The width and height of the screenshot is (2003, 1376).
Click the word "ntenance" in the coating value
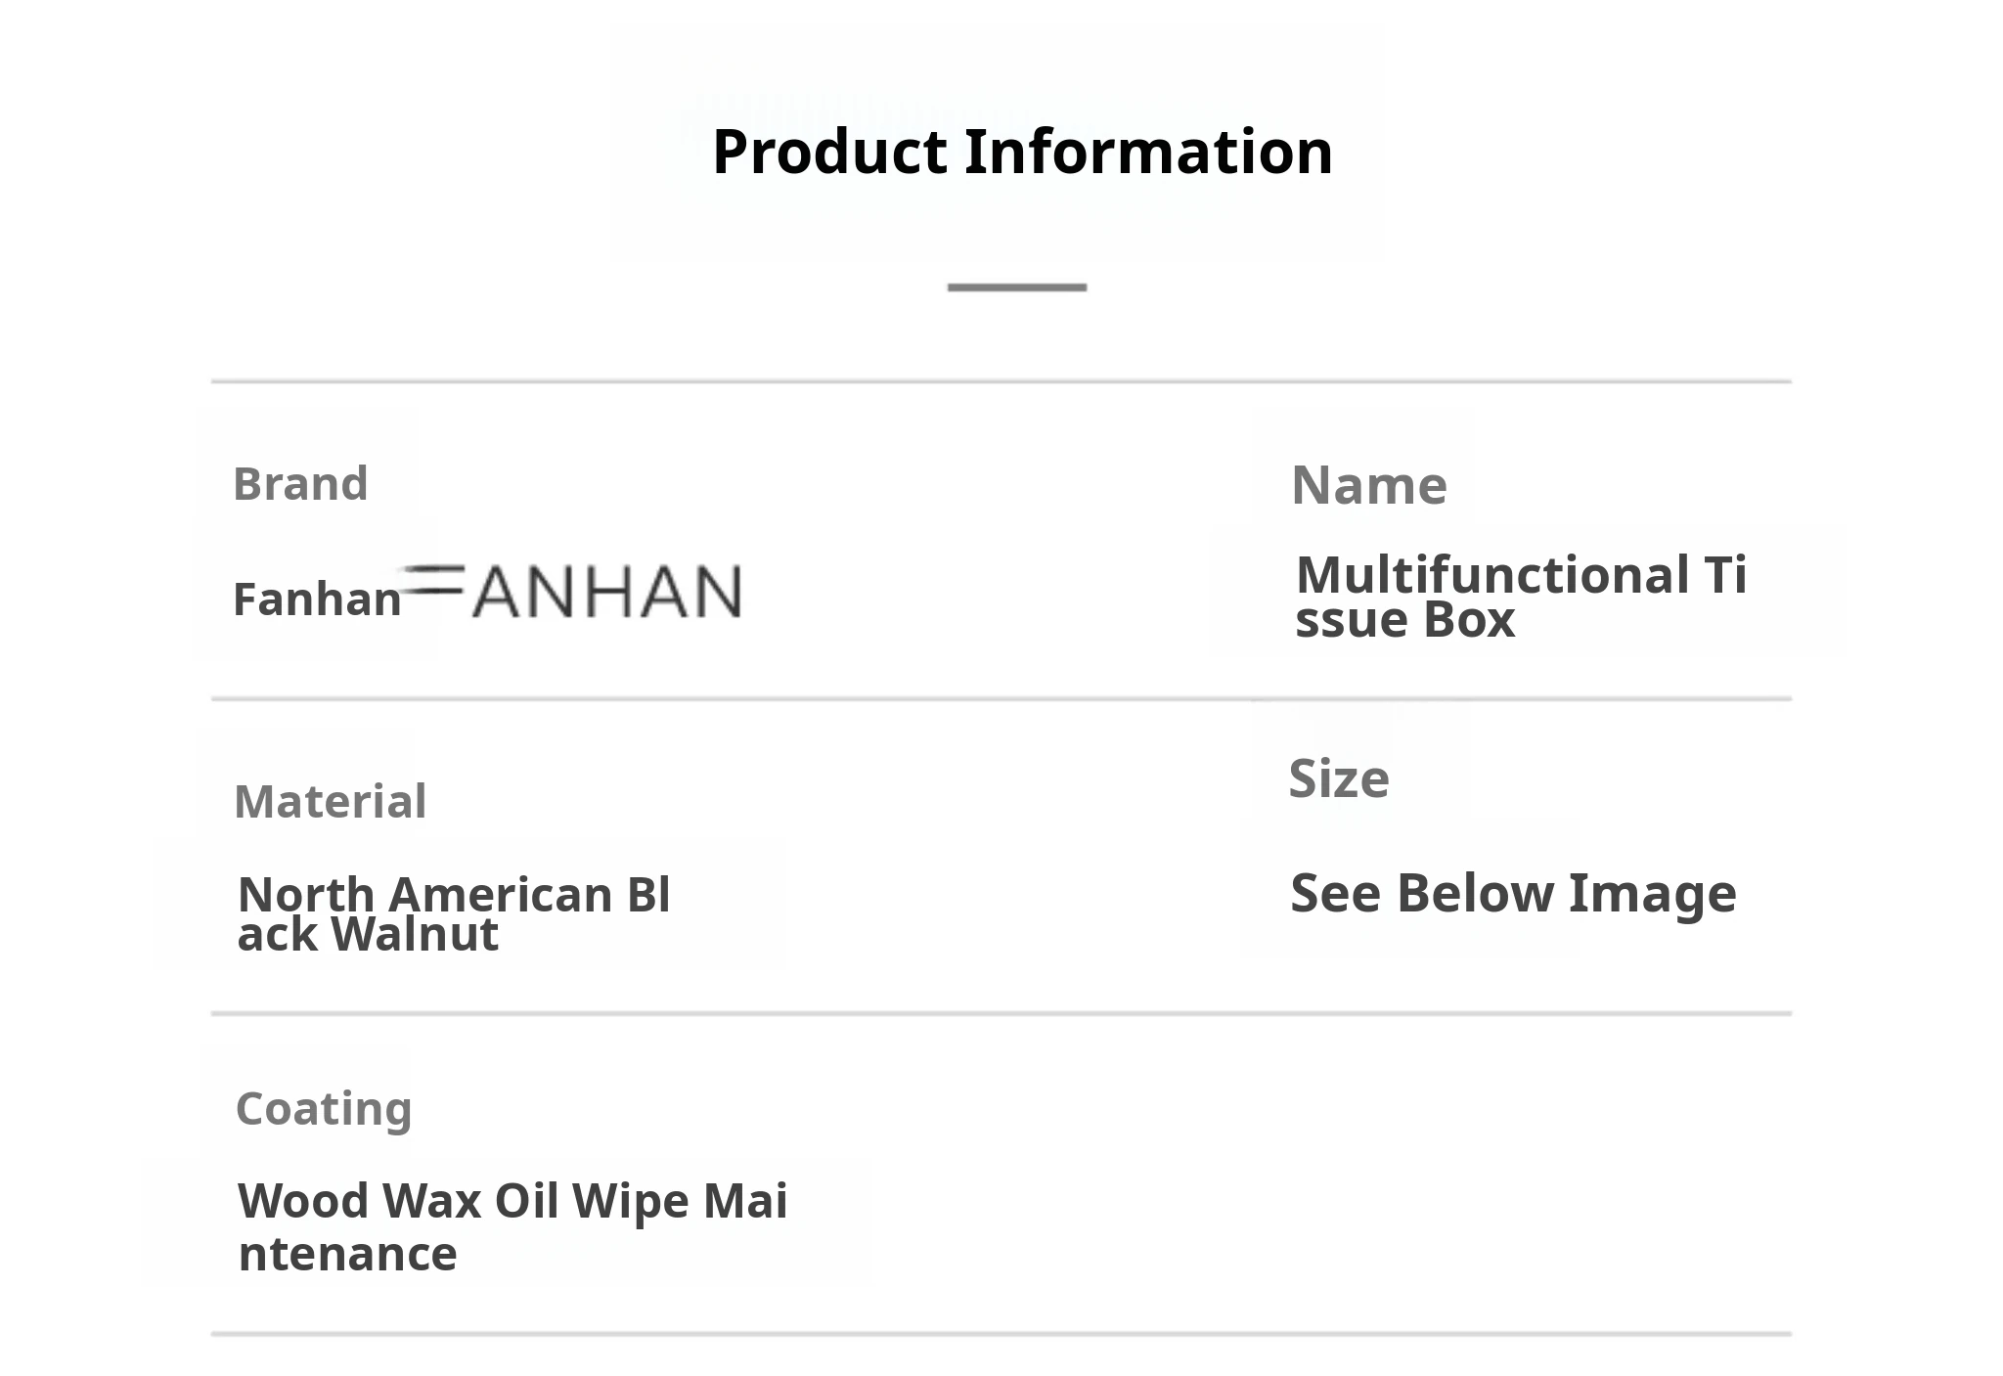347,1254
